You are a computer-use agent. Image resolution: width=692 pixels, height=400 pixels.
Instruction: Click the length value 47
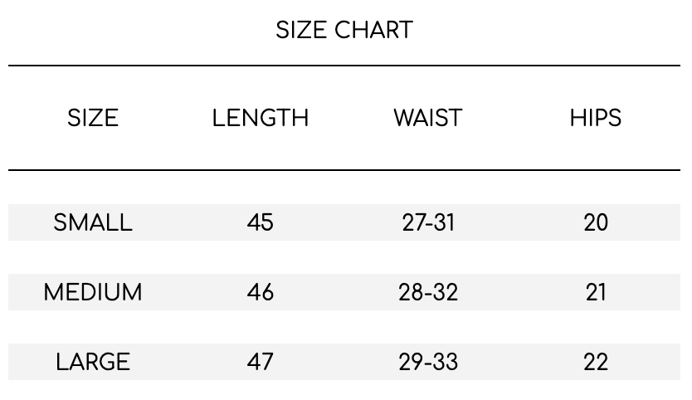coord(261,362)
